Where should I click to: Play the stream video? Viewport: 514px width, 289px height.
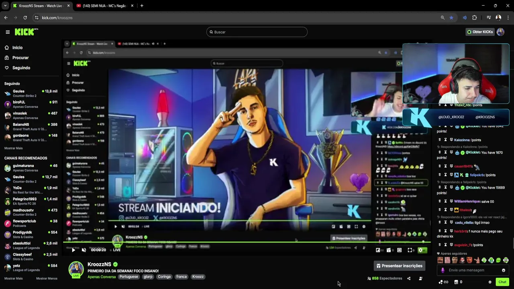tap(73, 250)
